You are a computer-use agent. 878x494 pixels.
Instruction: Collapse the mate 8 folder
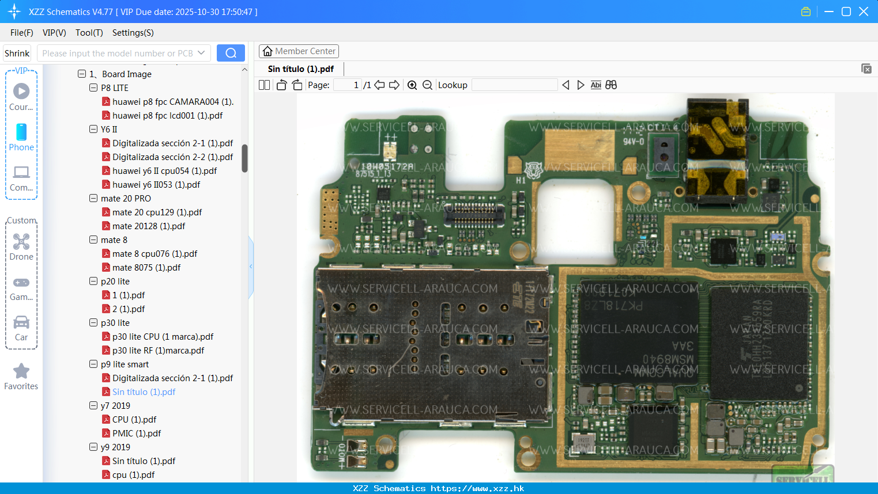click(93, 240)
